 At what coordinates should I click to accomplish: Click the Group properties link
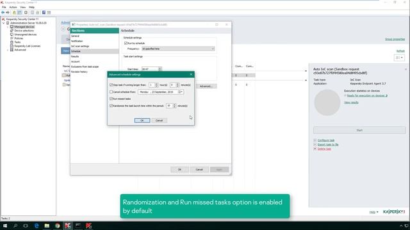[395, 39]
